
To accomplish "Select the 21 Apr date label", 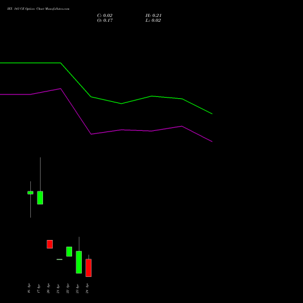I will click(58, 288).
